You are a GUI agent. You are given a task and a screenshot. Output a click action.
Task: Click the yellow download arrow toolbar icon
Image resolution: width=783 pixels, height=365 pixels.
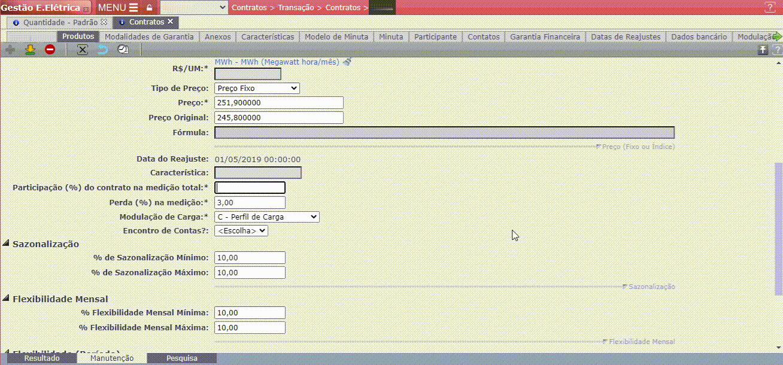[30, 50]
